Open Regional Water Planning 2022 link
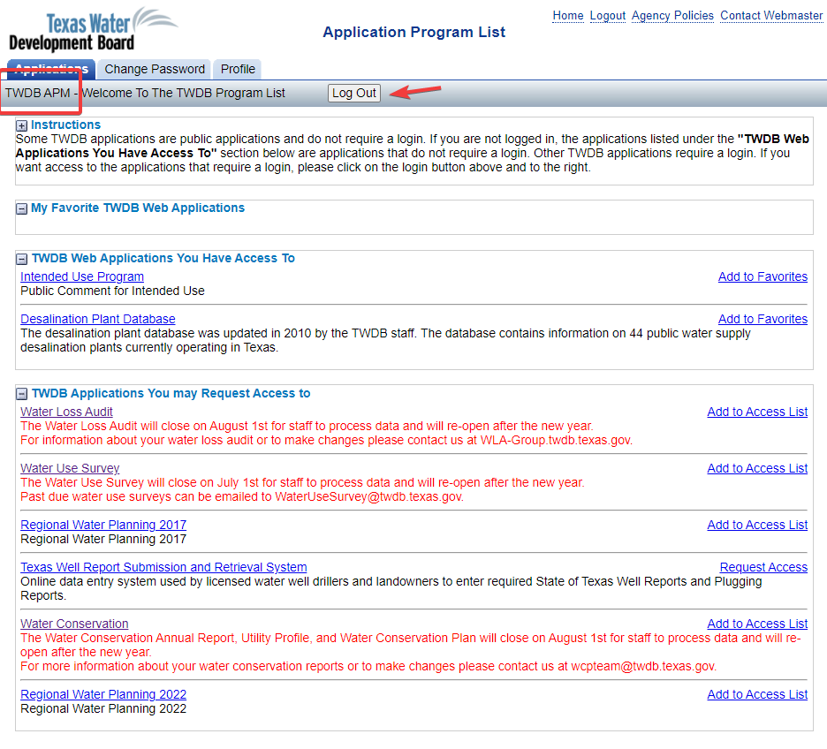Screen dimensions: 827x749 103,695
